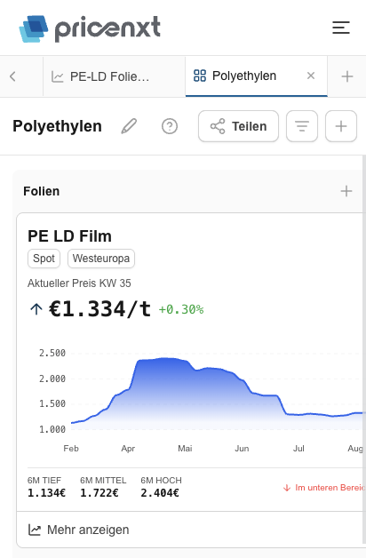This screenshot has width=366, height=558.
Task: Click the Jun label on chart axis
Action: point(242,449)
